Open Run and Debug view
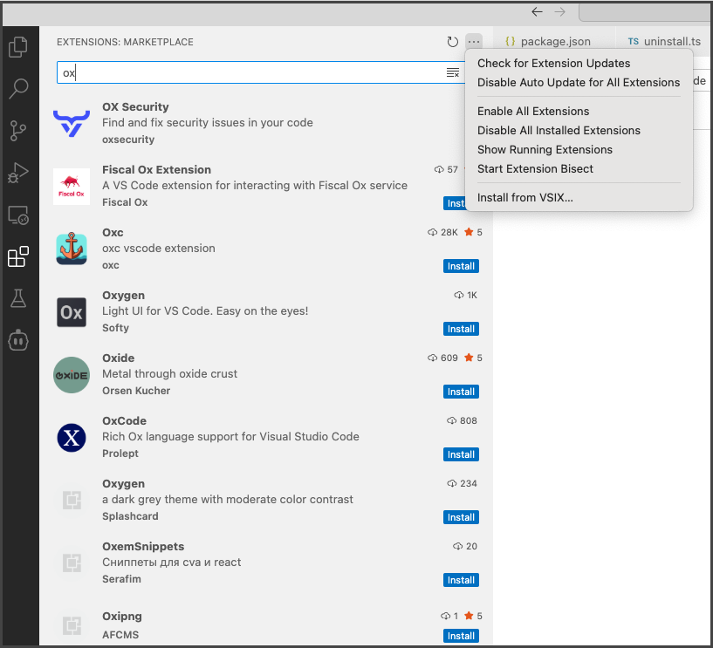The height and width of the screenshot is (648, 713). coord(18,173)
